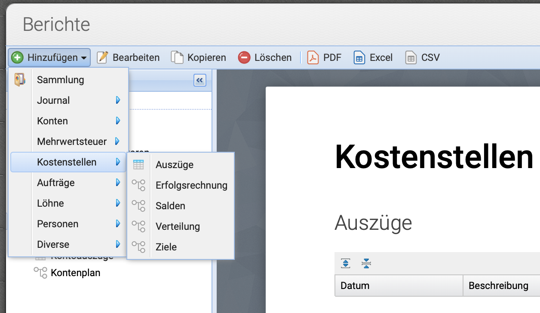Click the Kopieren pages icon
Viewport: 540px width, 313px height.
point(177,57)
